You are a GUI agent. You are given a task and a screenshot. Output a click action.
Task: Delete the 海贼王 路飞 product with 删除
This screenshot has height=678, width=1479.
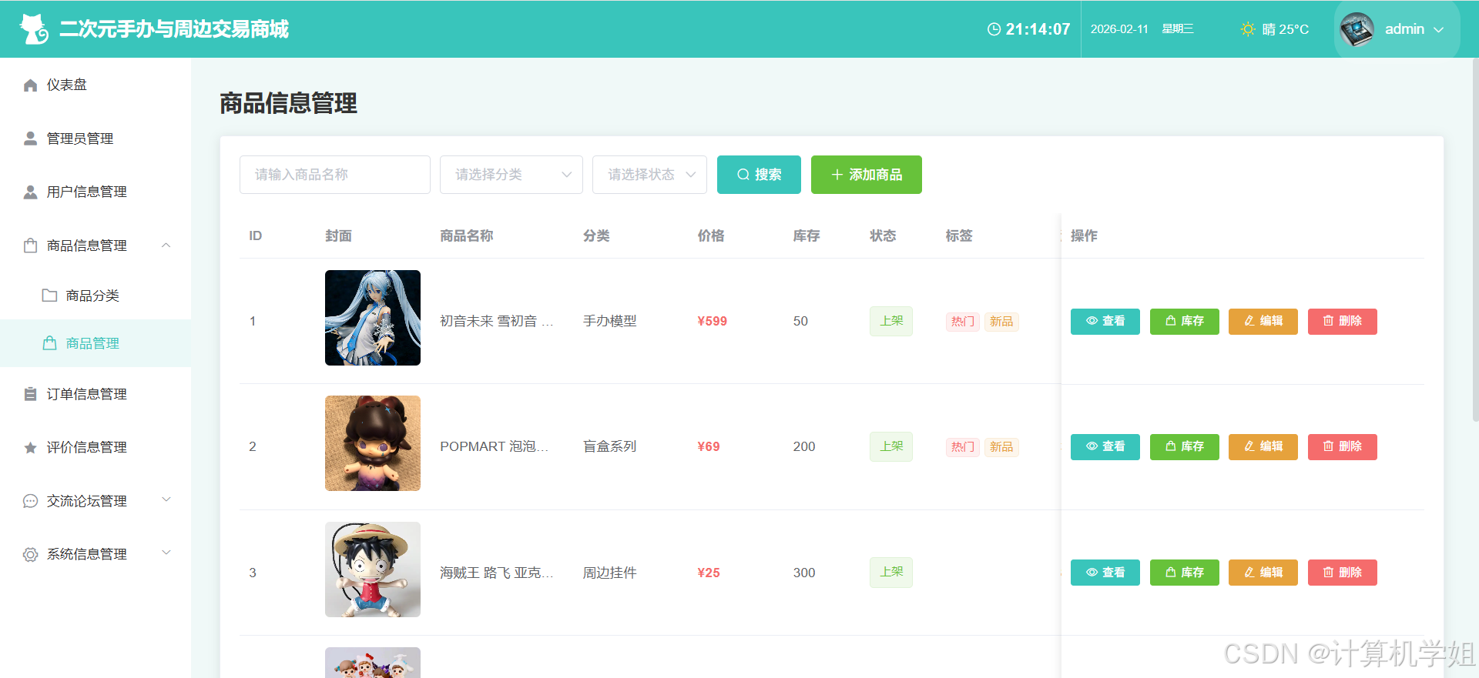pos(1343,573)
